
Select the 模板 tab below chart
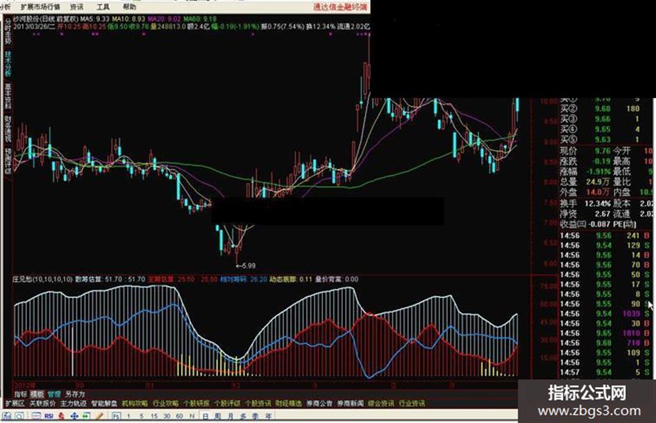click(37, 394)
